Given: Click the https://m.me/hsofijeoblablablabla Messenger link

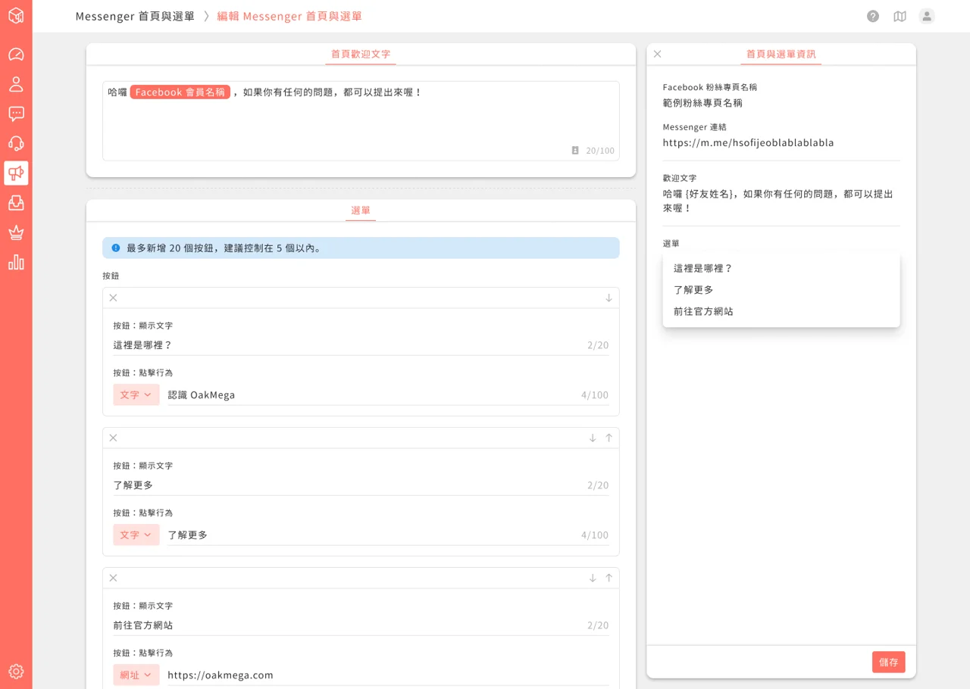Looking at the screenshot, I should (x=748, y=142).
